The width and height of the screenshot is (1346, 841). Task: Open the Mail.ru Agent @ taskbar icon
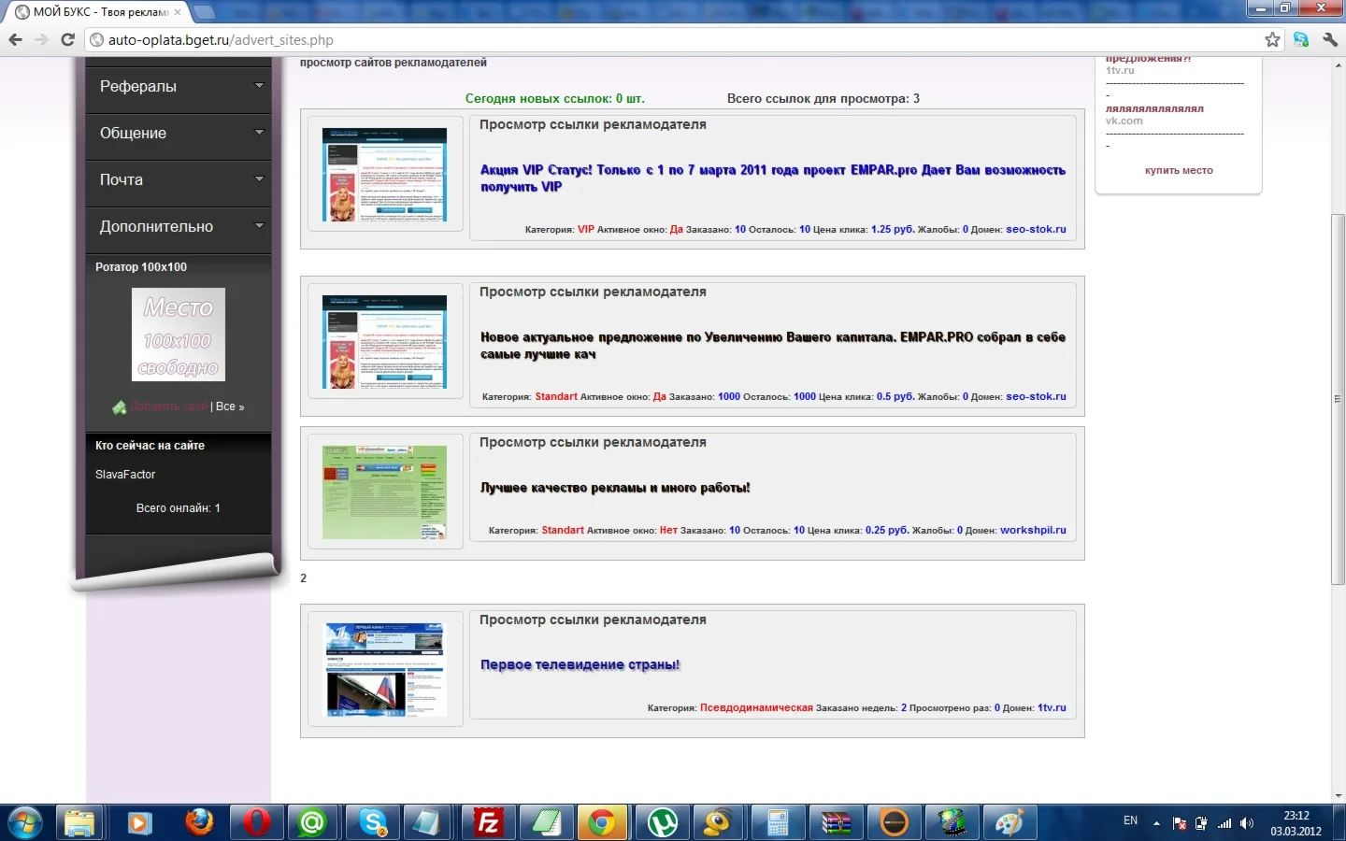(314, 823)
